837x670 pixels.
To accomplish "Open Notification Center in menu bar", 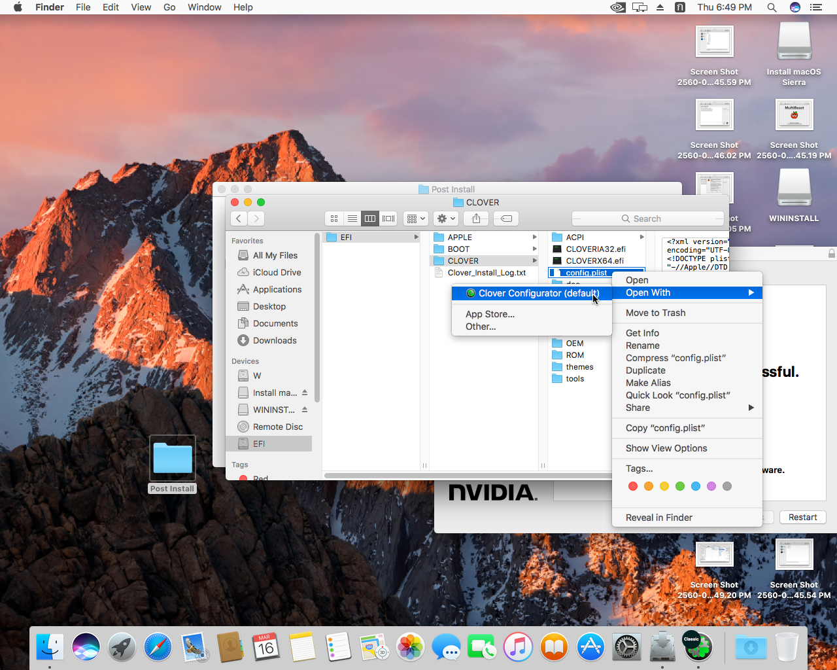I will pos(815,7).
